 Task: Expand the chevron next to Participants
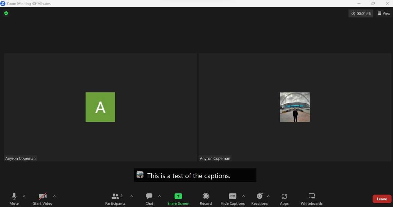pos(132,196)
